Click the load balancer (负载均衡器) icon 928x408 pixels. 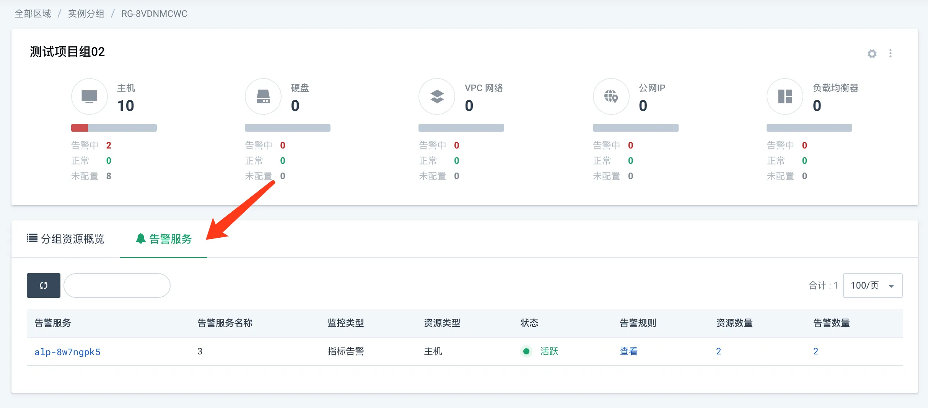pyautogui.click(x=785, y=96)
